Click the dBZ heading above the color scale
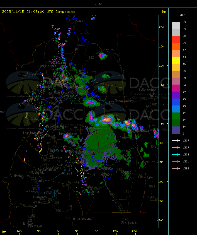 (x=183, y=15)
